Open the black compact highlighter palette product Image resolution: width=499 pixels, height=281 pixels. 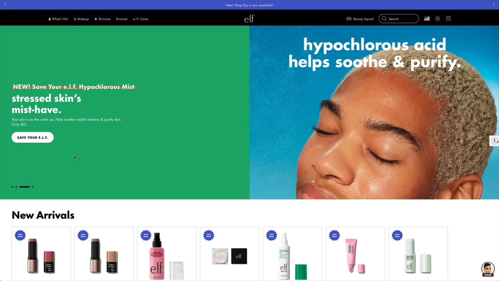tap(230, 254)
